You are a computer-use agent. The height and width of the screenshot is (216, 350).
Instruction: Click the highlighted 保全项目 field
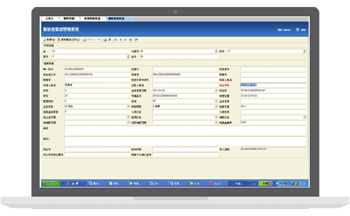[273, 85]
